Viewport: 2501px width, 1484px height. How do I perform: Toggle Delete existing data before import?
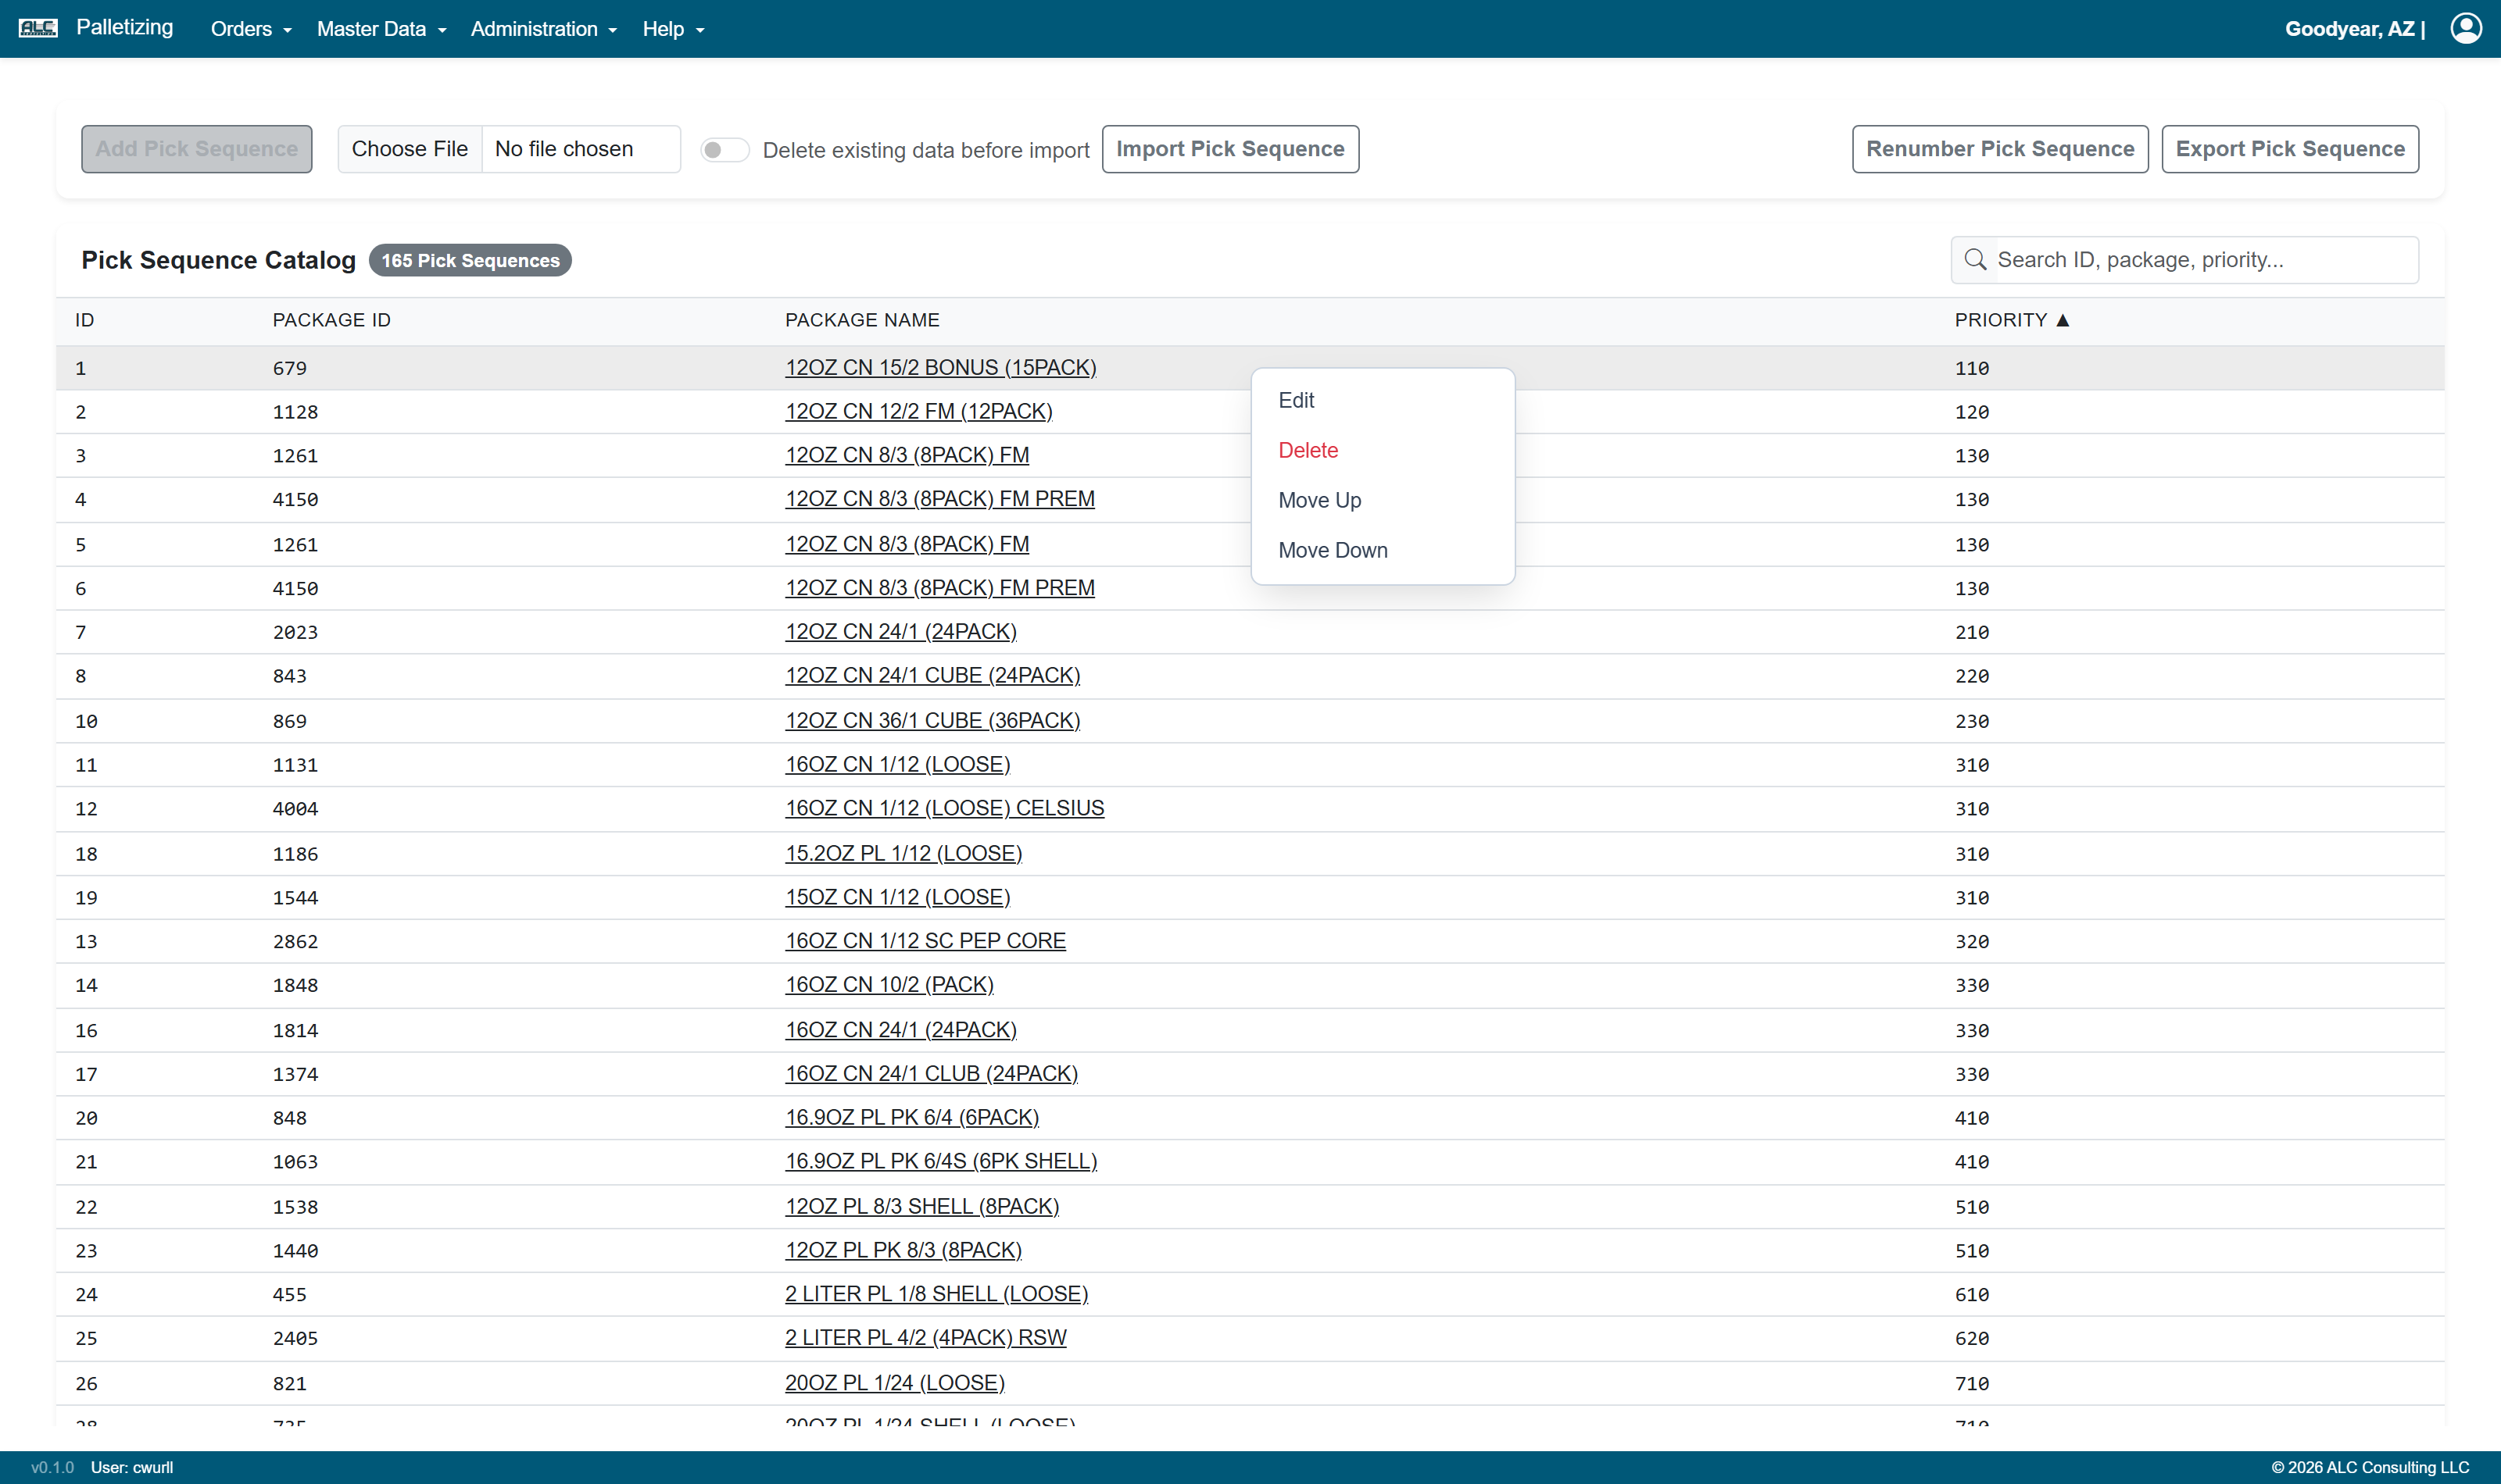pos(725,150)
